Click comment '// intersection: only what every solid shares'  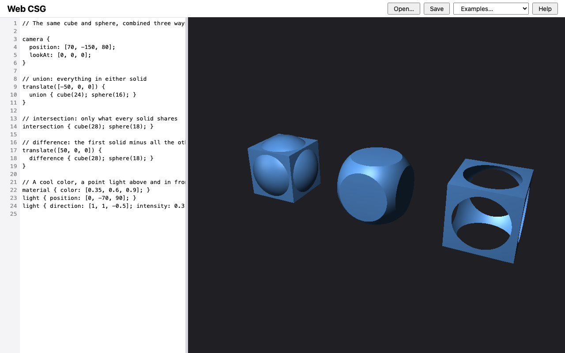100,119
